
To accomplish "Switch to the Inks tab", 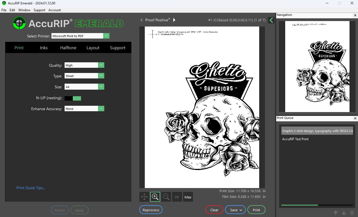I will [x=44, y=48].
